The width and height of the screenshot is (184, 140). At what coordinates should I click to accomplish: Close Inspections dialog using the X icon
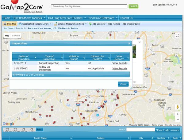129,44
